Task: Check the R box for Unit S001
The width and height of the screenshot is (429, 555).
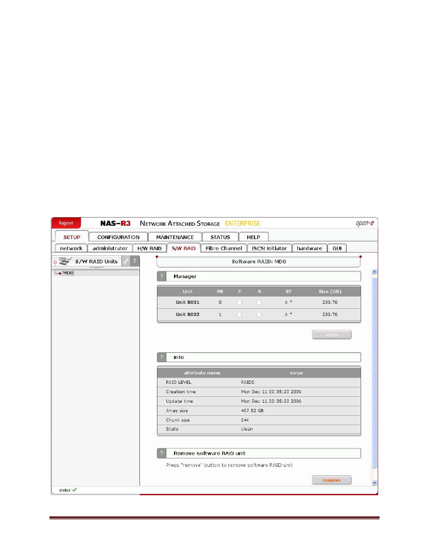Action: click(259, 302)
